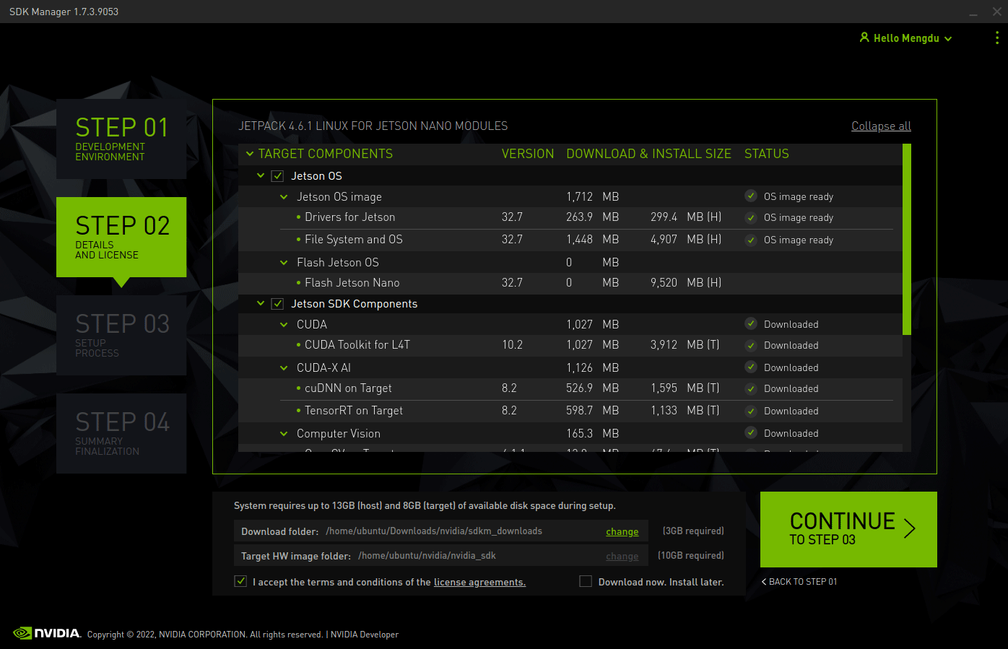Image resolution: width=1008 pixels, height=649 pixels.
Task: Collapse the Target Components section
Action: [x=250, y=154]
